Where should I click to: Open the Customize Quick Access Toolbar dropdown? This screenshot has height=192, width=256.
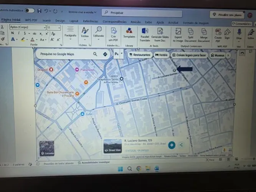[x=62, y=12]
